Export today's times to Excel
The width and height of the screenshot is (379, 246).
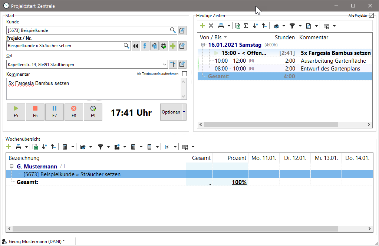(238, 26)
